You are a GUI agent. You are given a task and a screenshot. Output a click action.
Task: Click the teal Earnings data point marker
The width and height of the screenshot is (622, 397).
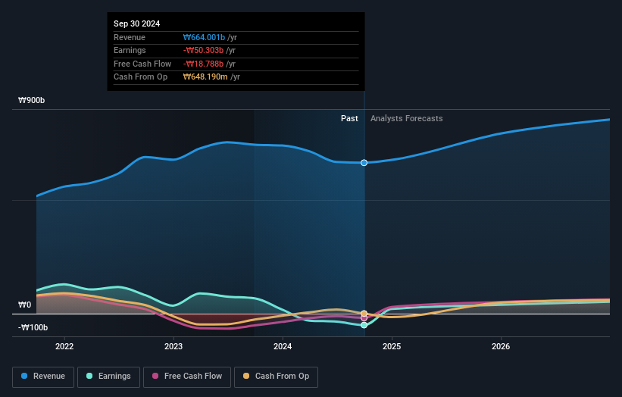[x=364, y=325]
